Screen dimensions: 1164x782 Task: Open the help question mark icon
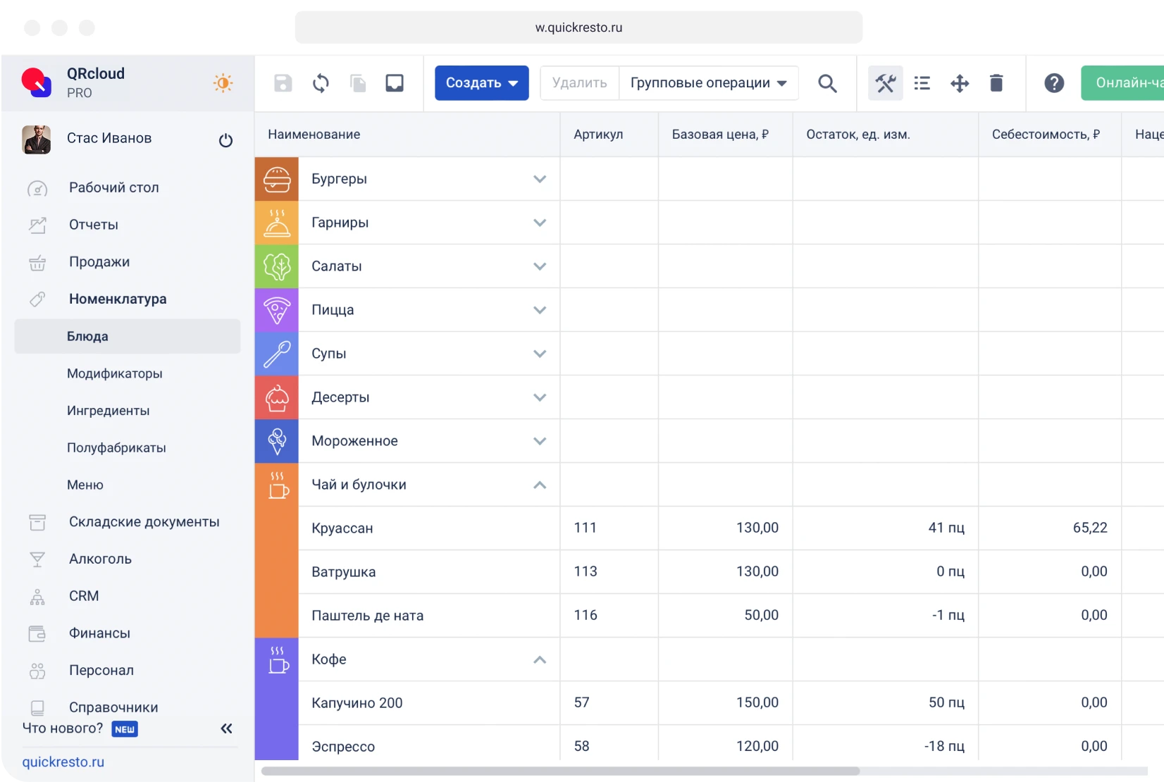pyautogui.click(x=1054, y=83)
